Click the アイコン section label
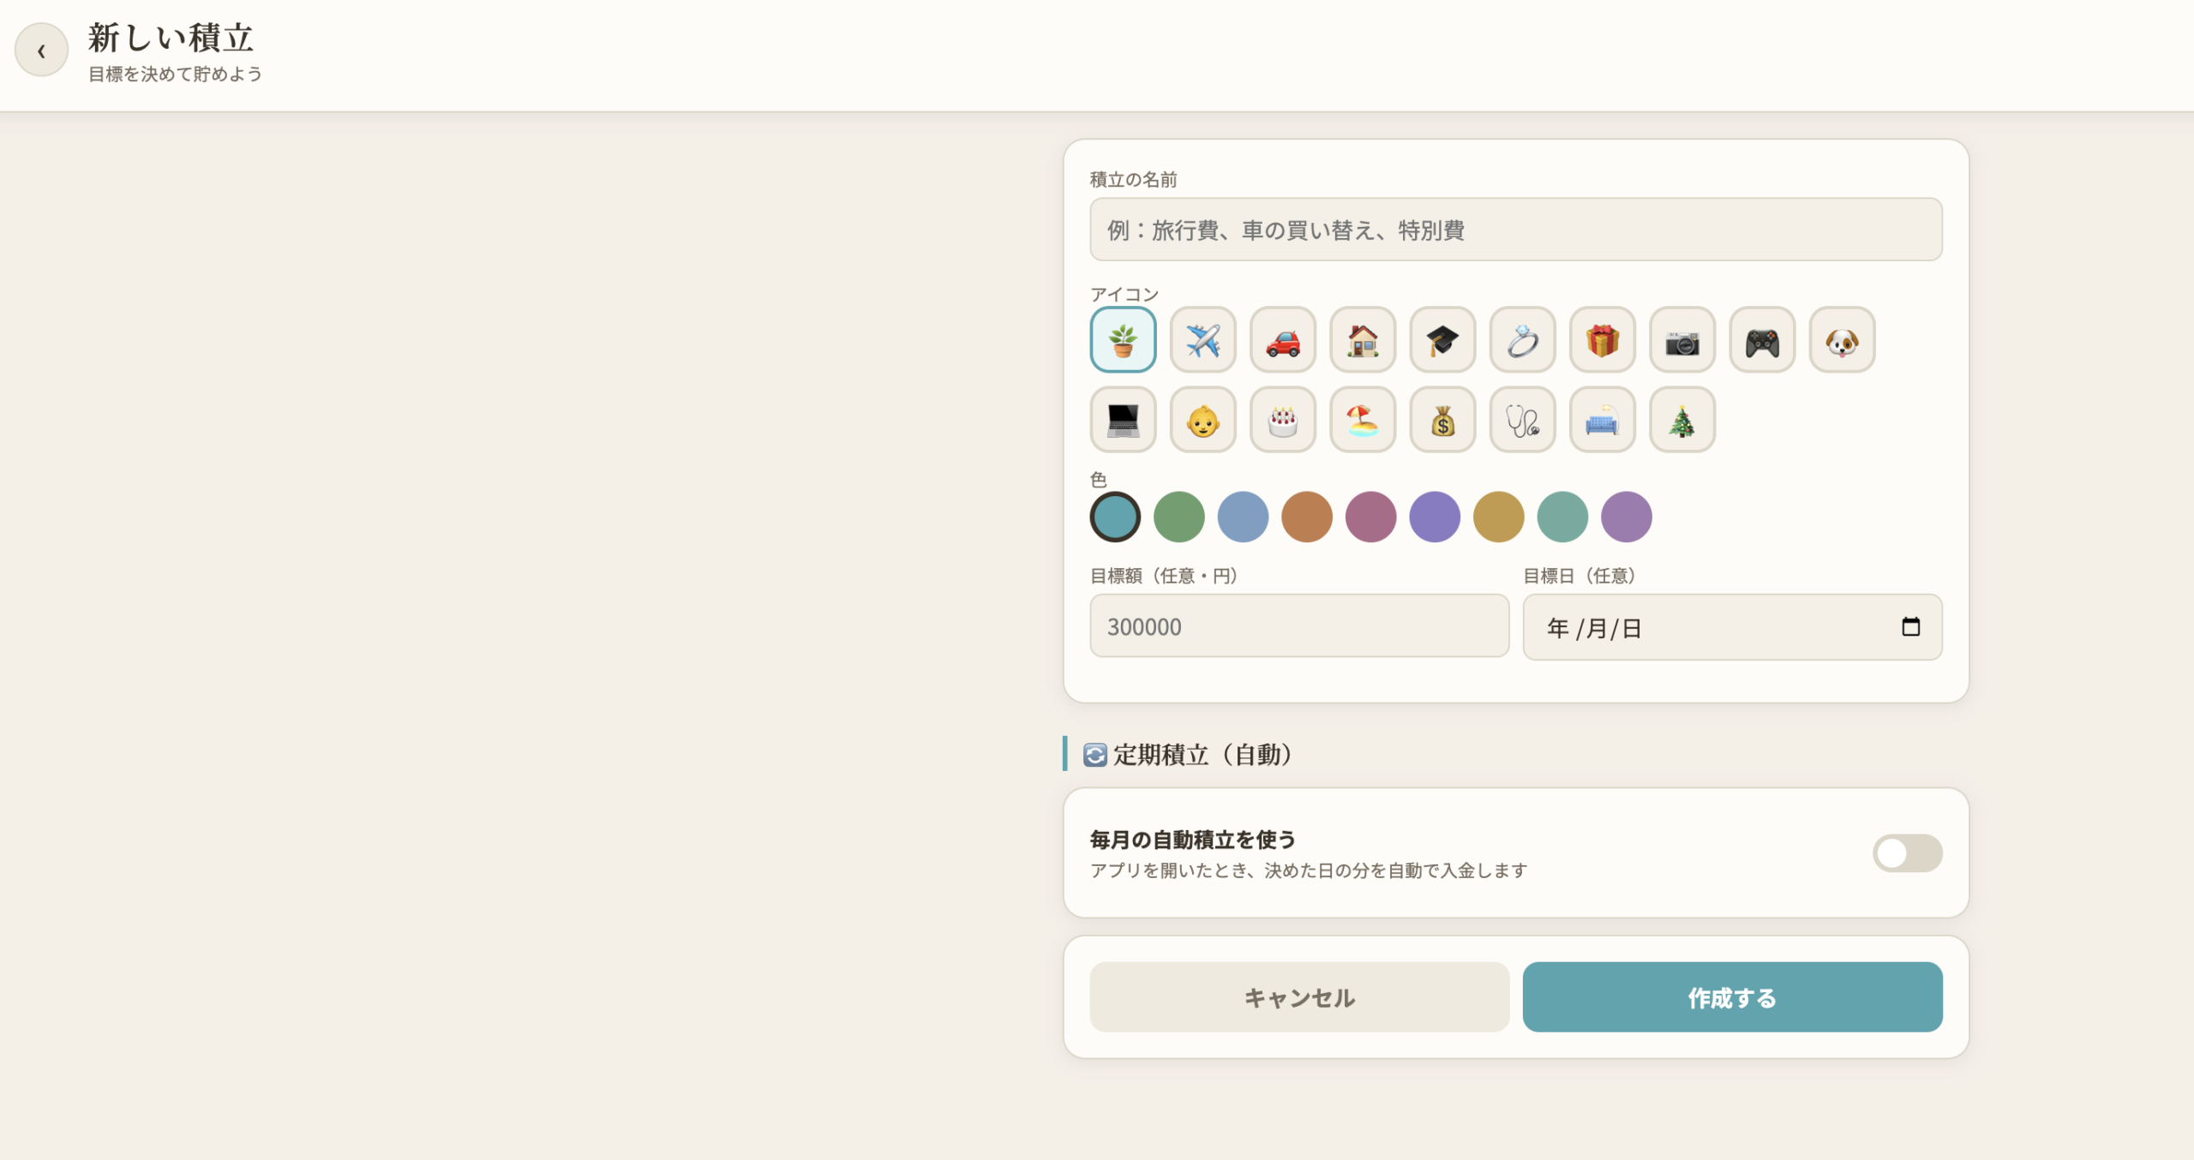Viewport: 2194px width, 1160px height. [1124, 294]
